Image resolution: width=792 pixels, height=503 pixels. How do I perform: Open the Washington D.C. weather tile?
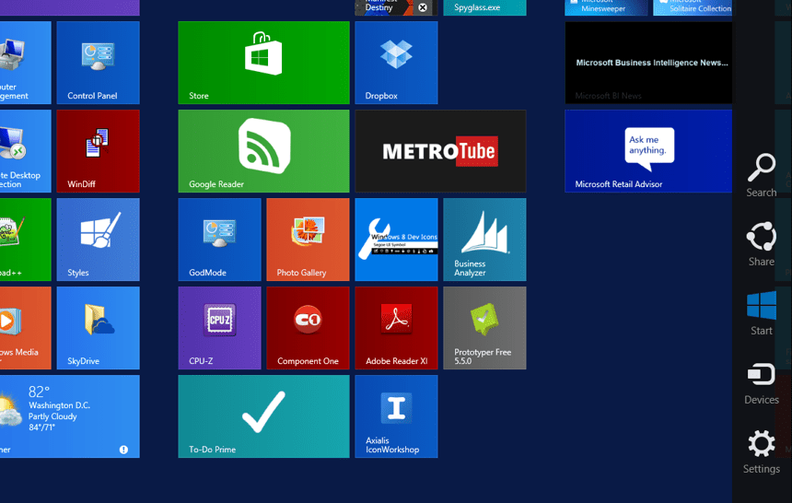[x=70, y=416]
